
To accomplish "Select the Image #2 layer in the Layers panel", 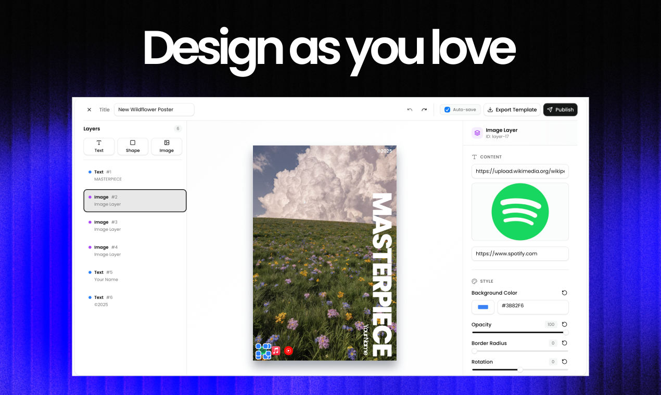I will tap(135, 201).
